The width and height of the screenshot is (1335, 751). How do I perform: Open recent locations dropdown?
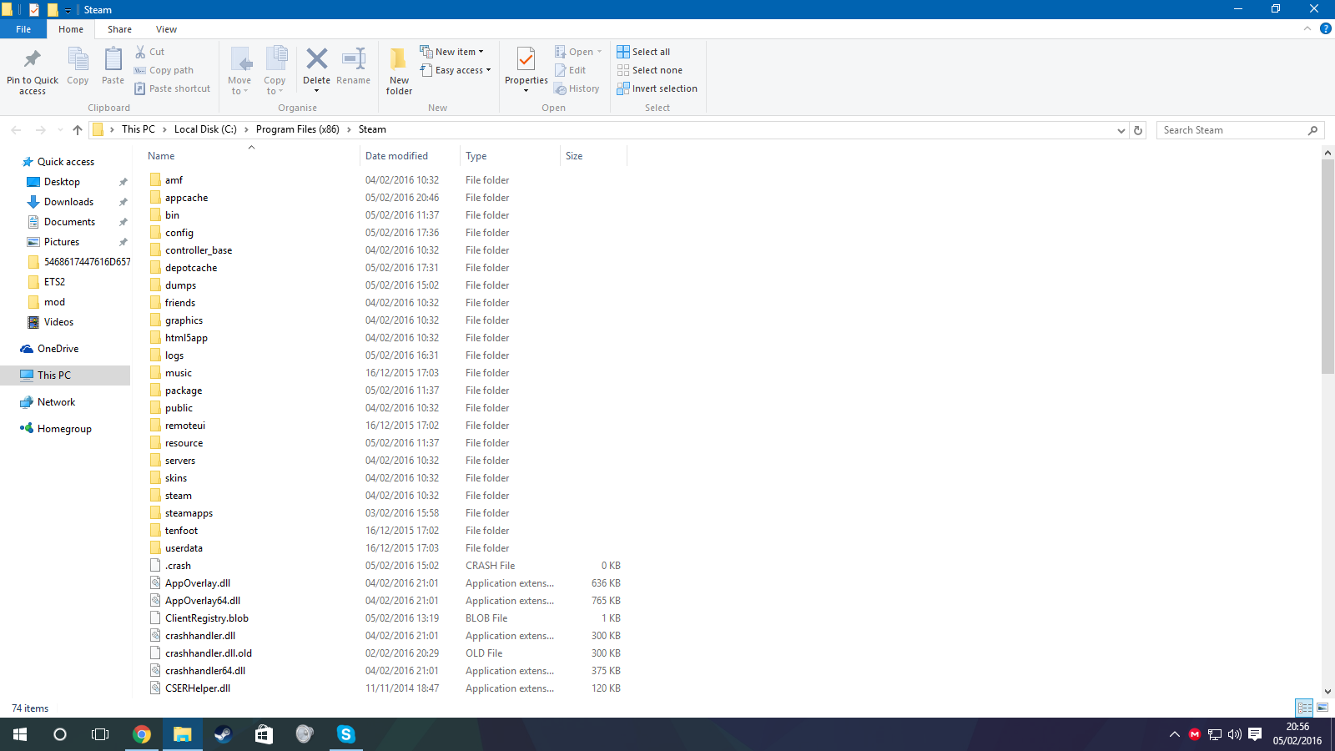pyautogui.click(x=59, y=129)
